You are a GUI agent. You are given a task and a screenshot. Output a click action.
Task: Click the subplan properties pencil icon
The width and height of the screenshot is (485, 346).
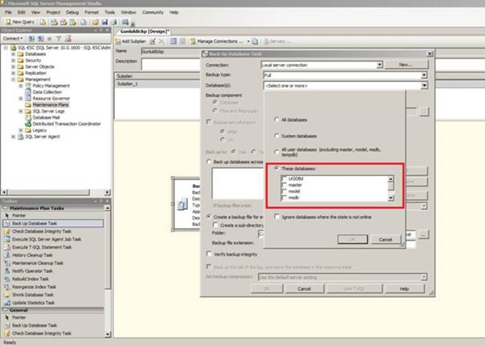[153, 41]
